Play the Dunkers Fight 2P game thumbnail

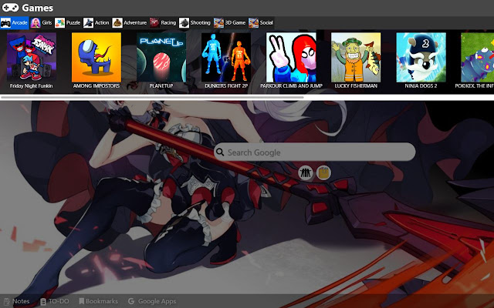click(226, 57)
